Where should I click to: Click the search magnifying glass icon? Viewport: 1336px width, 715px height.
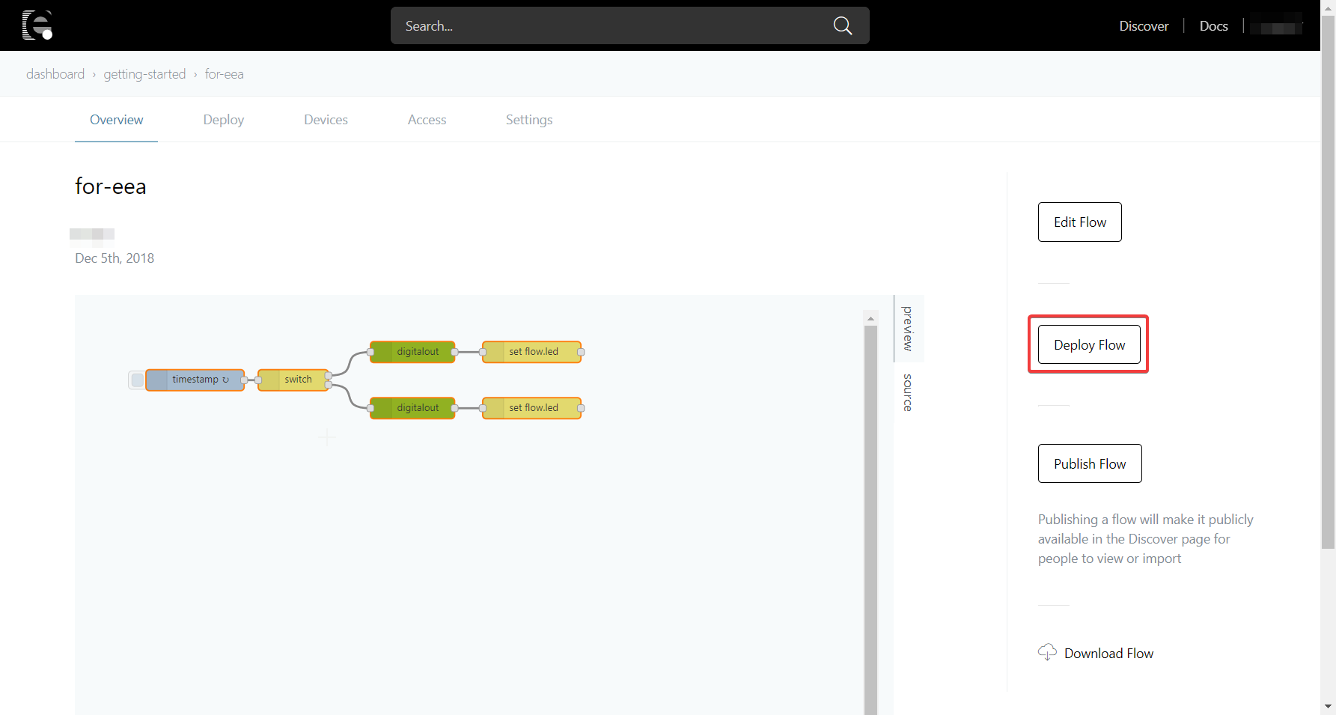tap(841, 25)
